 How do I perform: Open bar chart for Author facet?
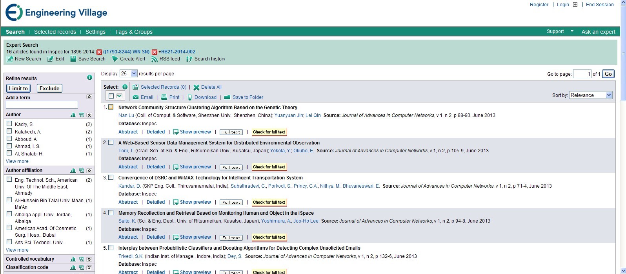[x=73, y=115]
